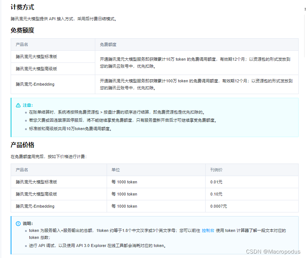Click the 产品名 header in the free quota table
Viewport: 306px width, 258px height.
(22, 44)
